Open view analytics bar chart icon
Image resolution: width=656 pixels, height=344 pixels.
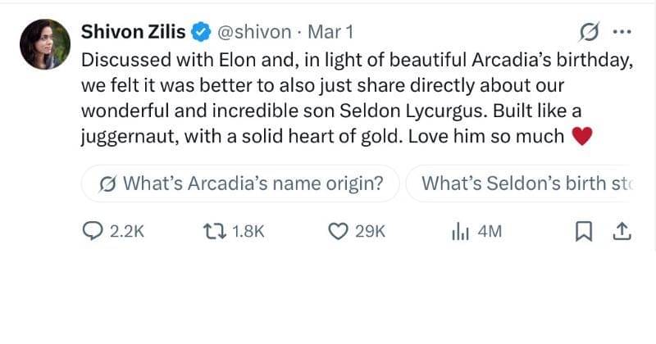(461, 232)
